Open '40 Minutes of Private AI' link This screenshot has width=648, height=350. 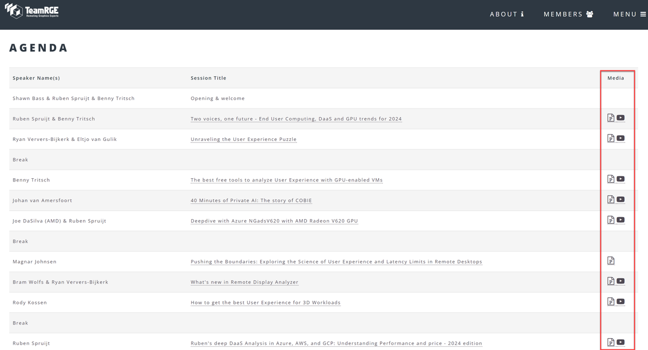coord(251,200)
